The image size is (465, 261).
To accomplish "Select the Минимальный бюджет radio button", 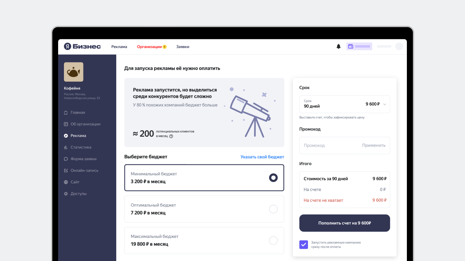I will (x=273, y=178).
